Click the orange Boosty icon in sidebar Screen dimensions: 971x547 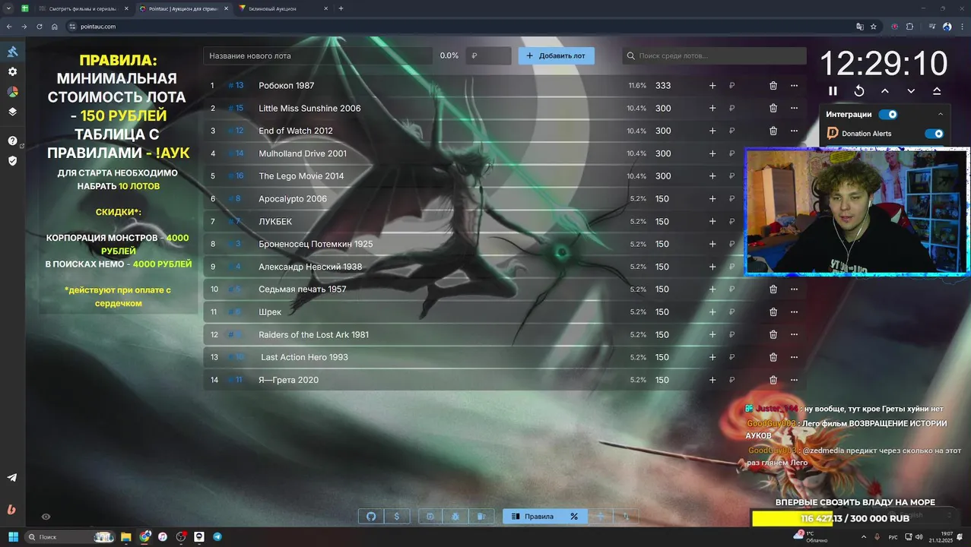(x=11, y=509)
